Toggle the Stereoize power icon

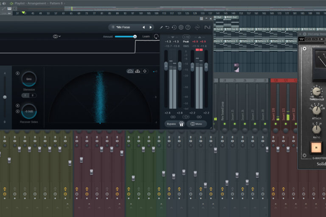point(18,73)
